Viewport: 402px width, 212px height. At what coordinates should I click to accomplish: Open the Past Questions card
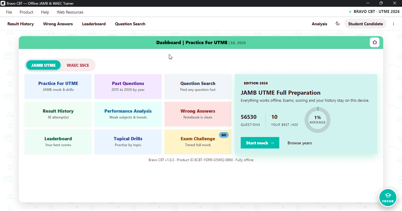(x=128, y=86)
